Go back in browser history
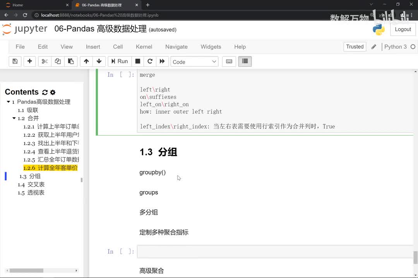Viewport: 418px width, 278px height. click(x=7, y=15)
